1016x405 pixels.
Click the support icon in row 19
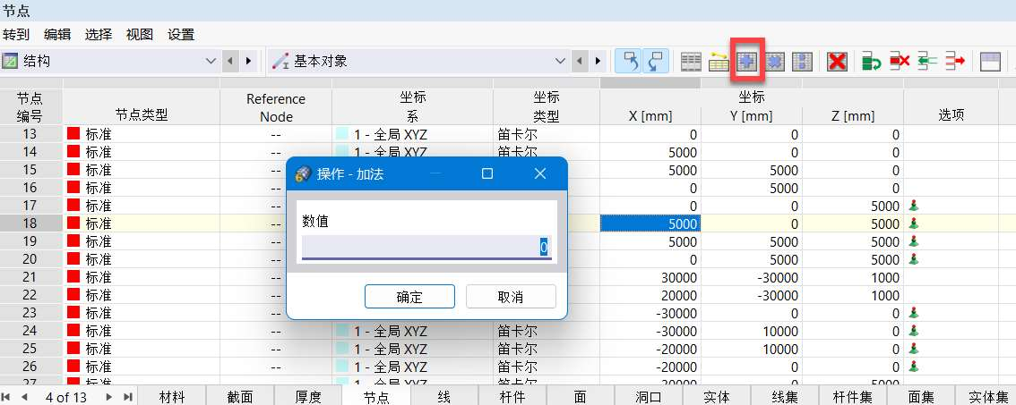[x=914, y=241]
